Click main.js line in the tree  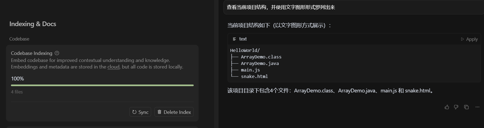click(x=250, y=70)
